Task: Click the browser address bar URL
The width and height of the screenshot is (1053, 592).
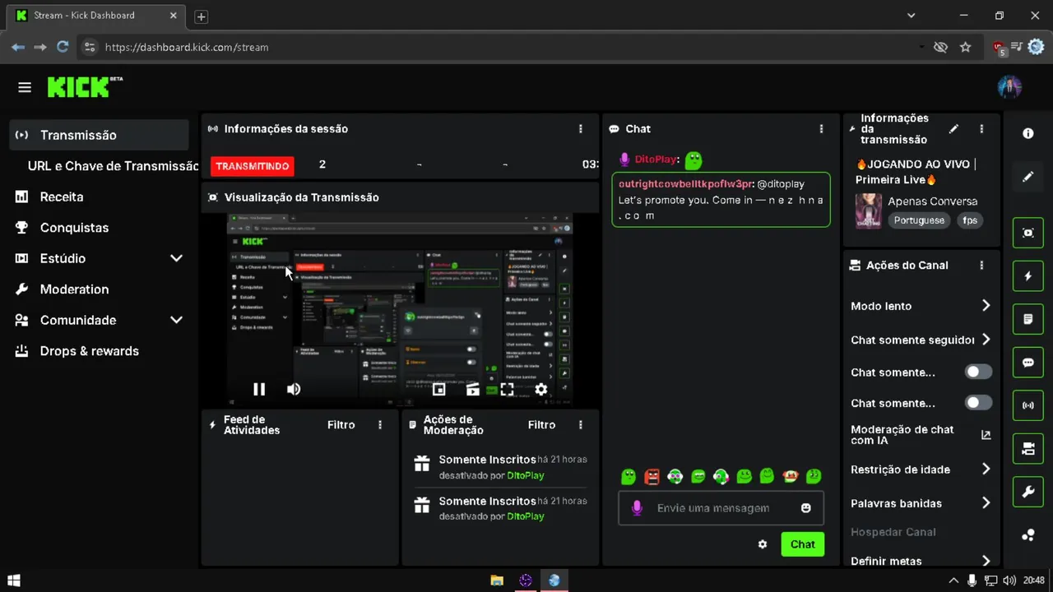Action: (187, 48)
